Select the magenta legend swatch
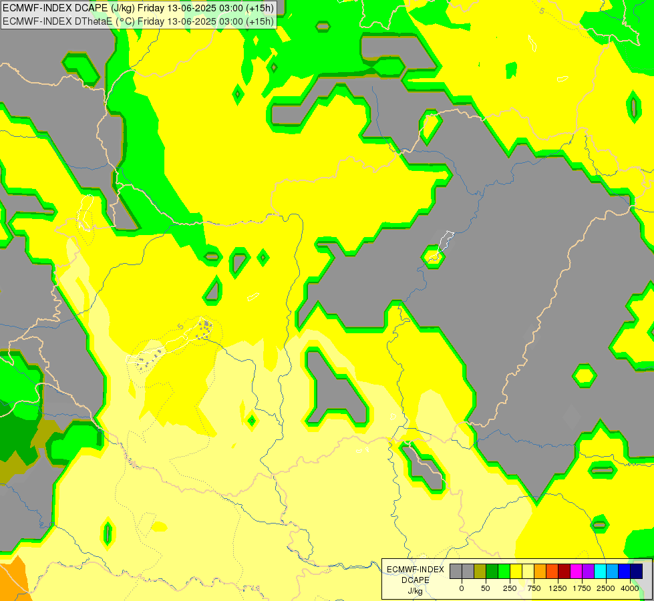 (576, 571)
